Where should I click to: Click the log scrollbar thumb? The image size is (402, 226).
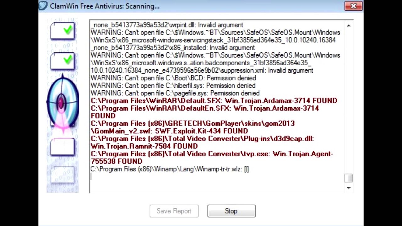pyautogui.click(x=348, y=178)
